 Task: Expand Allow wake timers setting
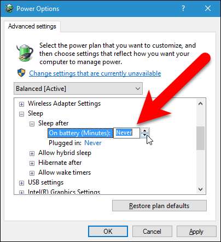tap(32, 173)
